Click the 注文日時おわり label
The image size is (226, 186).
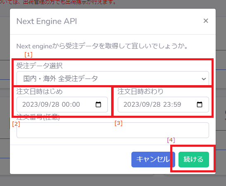(140, 91)
